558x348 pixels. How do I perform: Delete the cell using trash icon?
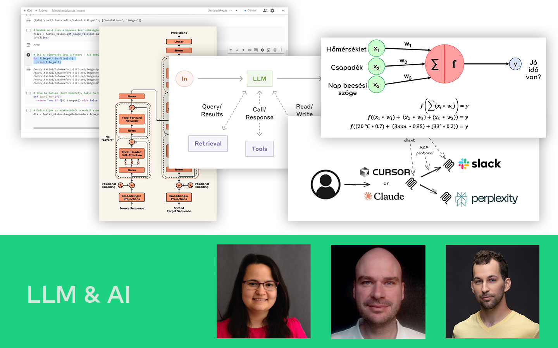point(275,50)
